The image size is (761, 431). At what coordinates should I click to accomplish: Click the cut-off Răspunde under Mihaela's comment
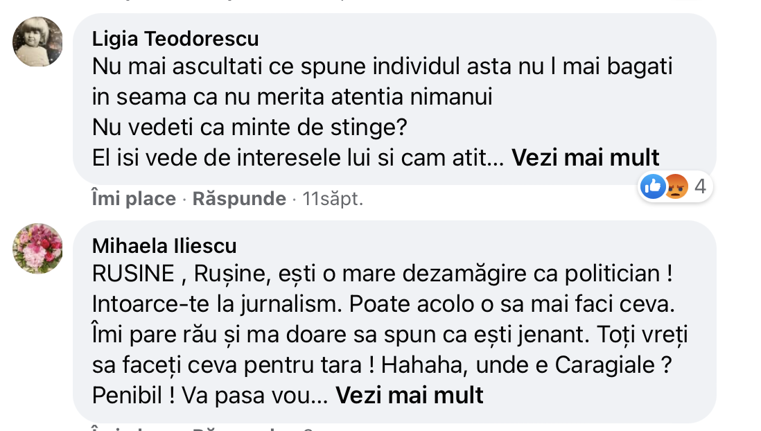(x=239, y=429)
